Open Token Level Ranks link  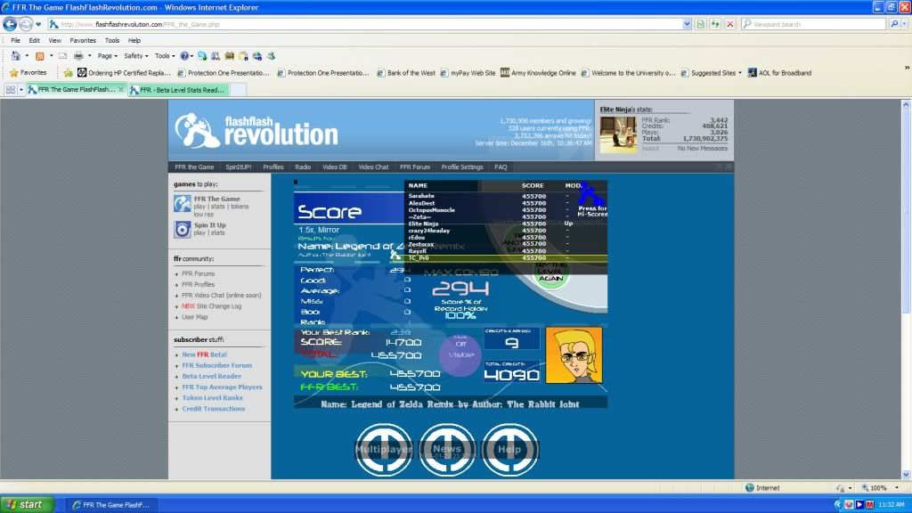212,398
